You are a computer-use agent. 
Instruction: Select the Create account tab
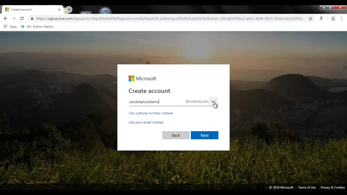[x=33, y=9]
